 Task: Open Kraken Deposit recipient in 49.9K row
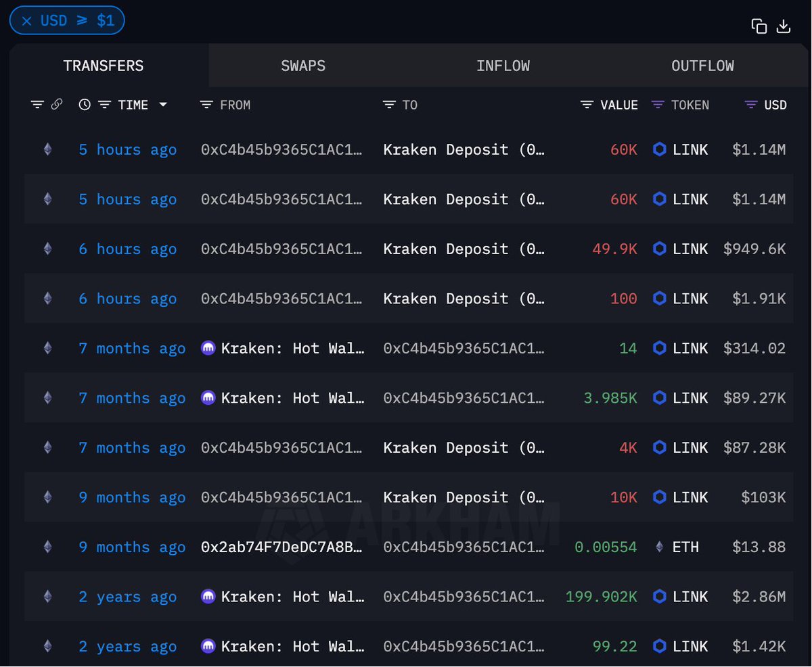pos(464,249)
